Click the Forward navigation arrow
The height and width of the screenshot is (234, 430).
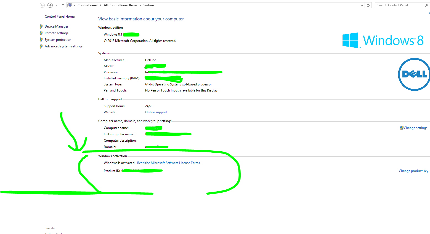click(50, 5)
